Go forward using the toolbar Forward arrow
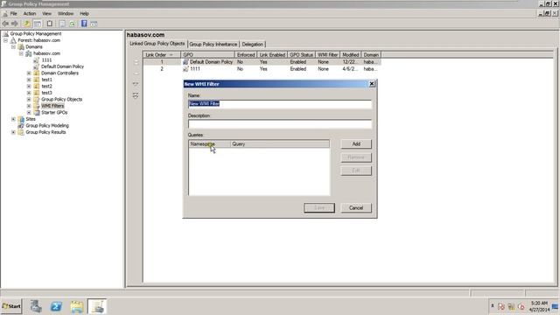 [15, 24]
